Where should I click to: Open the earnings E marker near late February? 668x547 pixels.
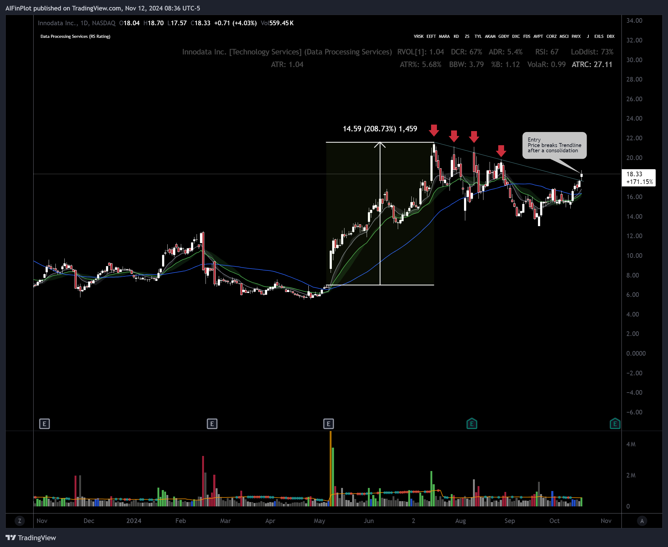click(x=212, y=424)
